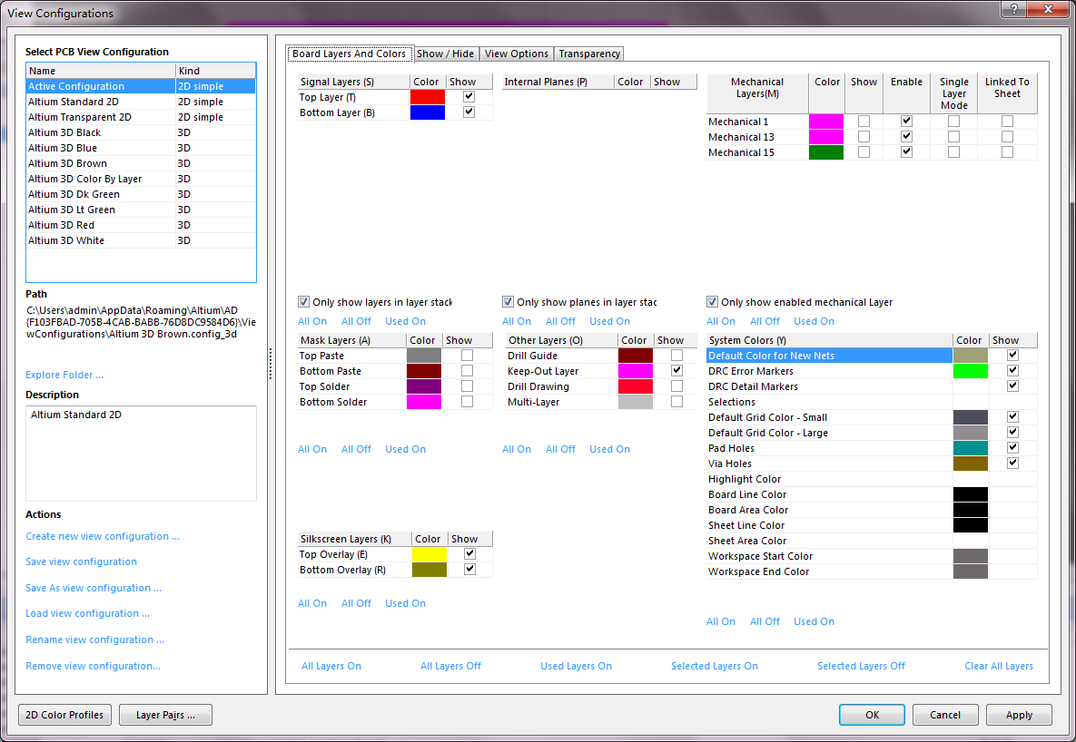Select Default Color for New Nets row
The width and height of the screenshot is (1076, 742).
pyautogui.click(x=830, y=356)
